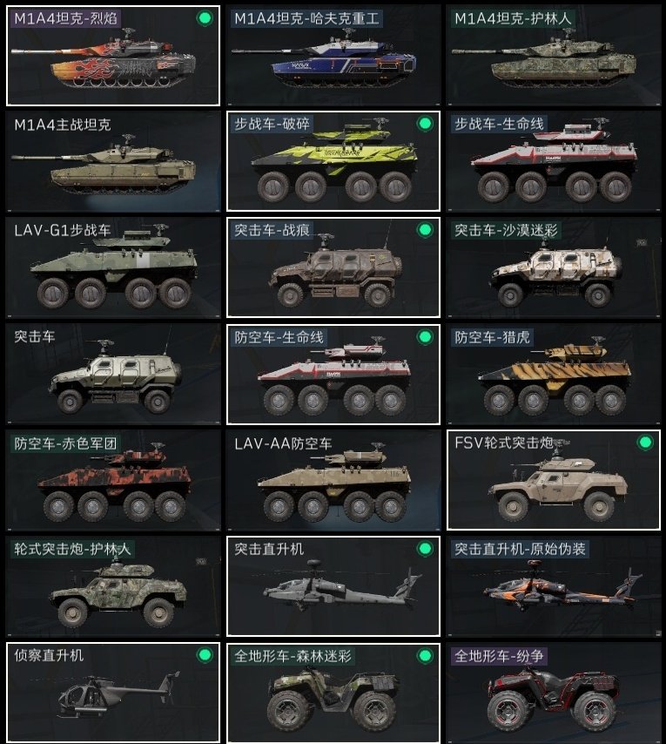This screenshot has width=666, height=744.
Task: Choose the M1A4坦克-哈夫克重工 blue tank skin
Action: 333,56
